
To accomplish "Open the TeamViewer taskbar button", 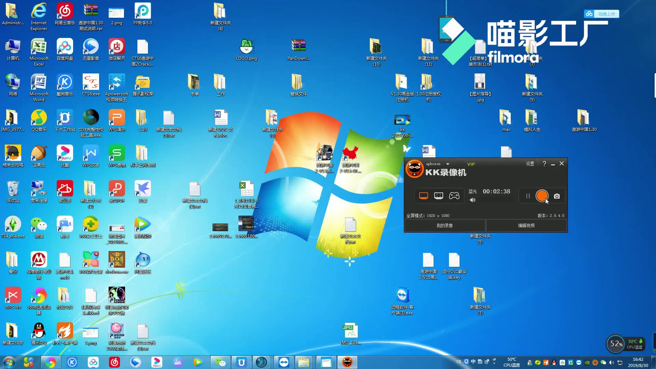I will click(x=284, y=362).
